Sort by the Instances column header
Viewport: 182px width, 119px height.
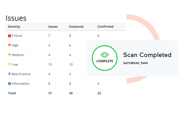pos(76,27)
